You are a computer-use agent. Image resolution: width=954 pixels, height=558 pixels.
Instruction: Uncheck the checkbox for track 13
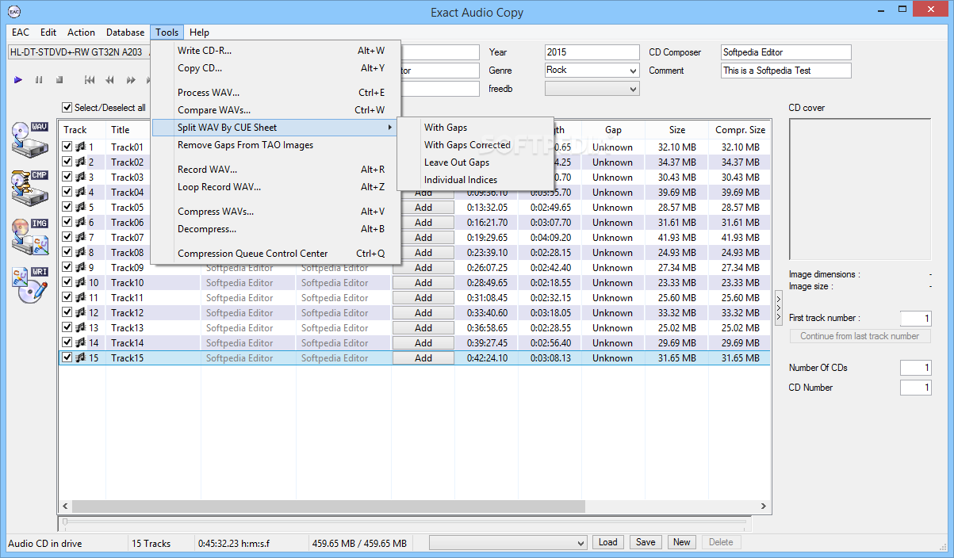click(67, 327)
